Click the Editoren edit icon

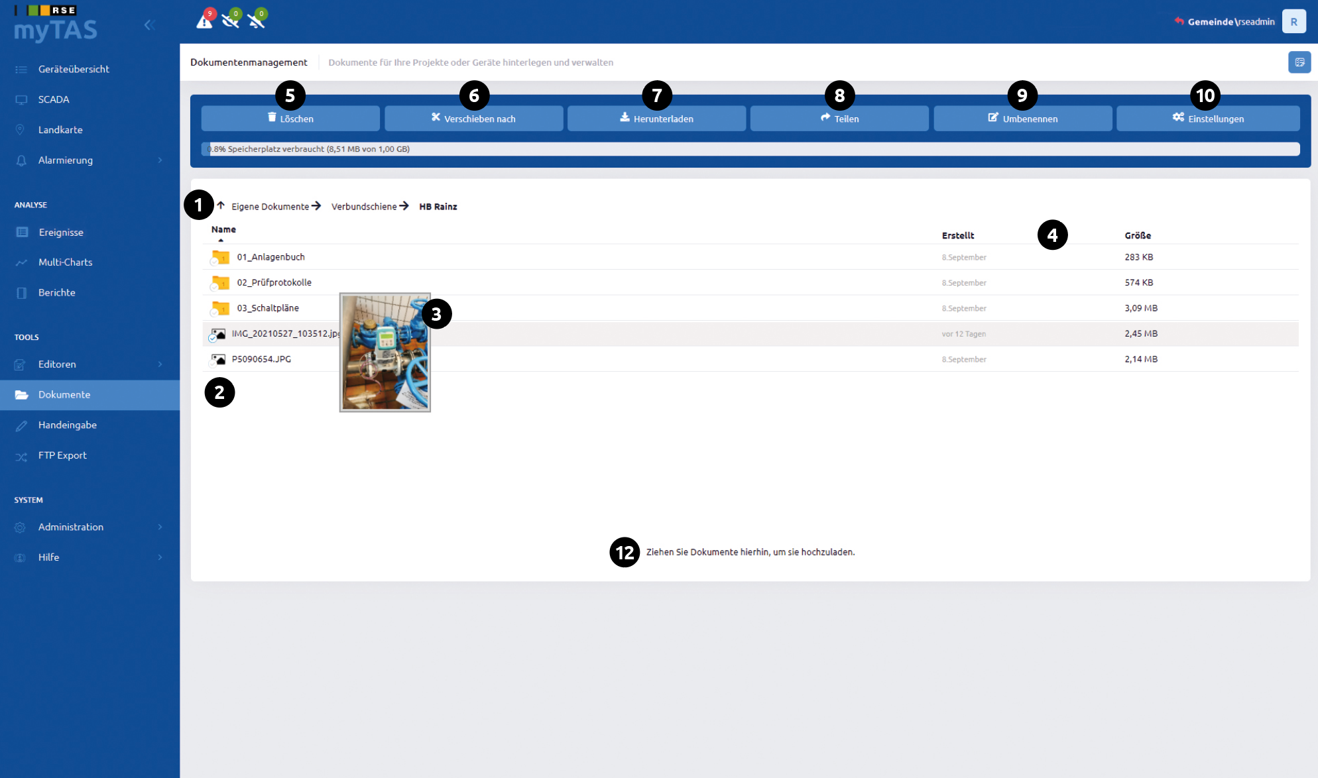point(20,364)
